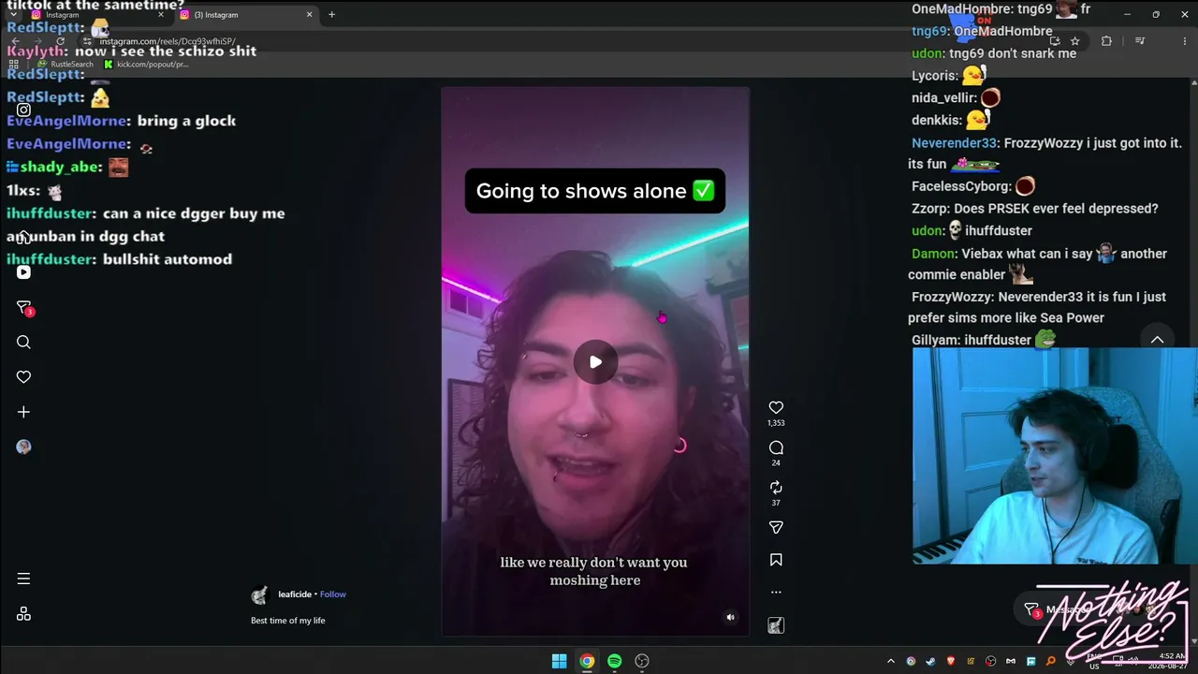The height and width of the screenshot is (674, 1198).
Task: Bookmark this page with the star icon
Action: 1074,41
